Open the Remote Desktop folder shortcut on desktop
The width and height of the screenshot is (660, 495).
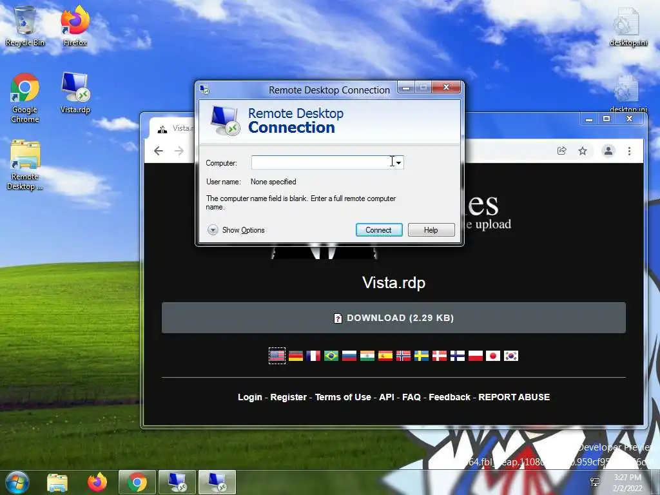[x=25, y=165]
